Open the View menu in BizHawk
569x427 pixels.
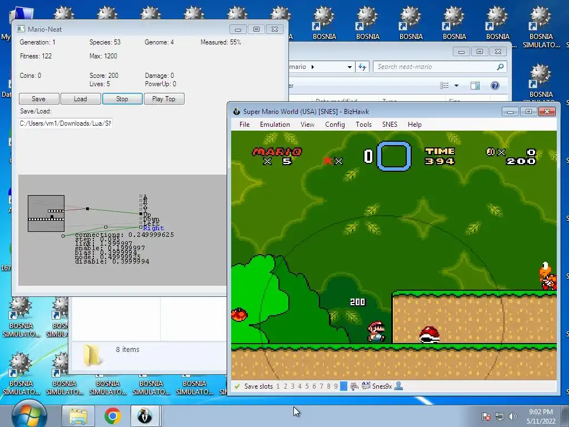(x=307, y=125)
